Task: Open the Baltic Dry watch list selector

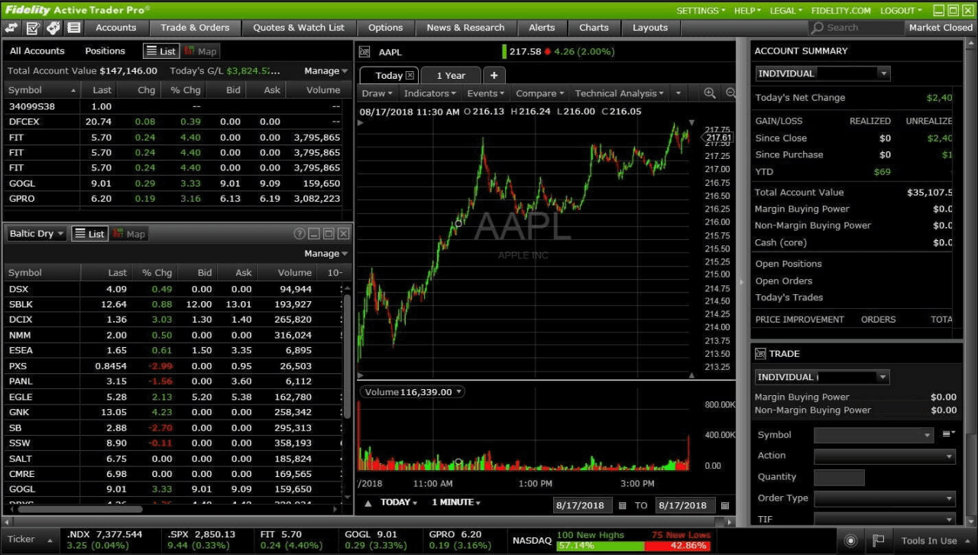Action: 37,234
